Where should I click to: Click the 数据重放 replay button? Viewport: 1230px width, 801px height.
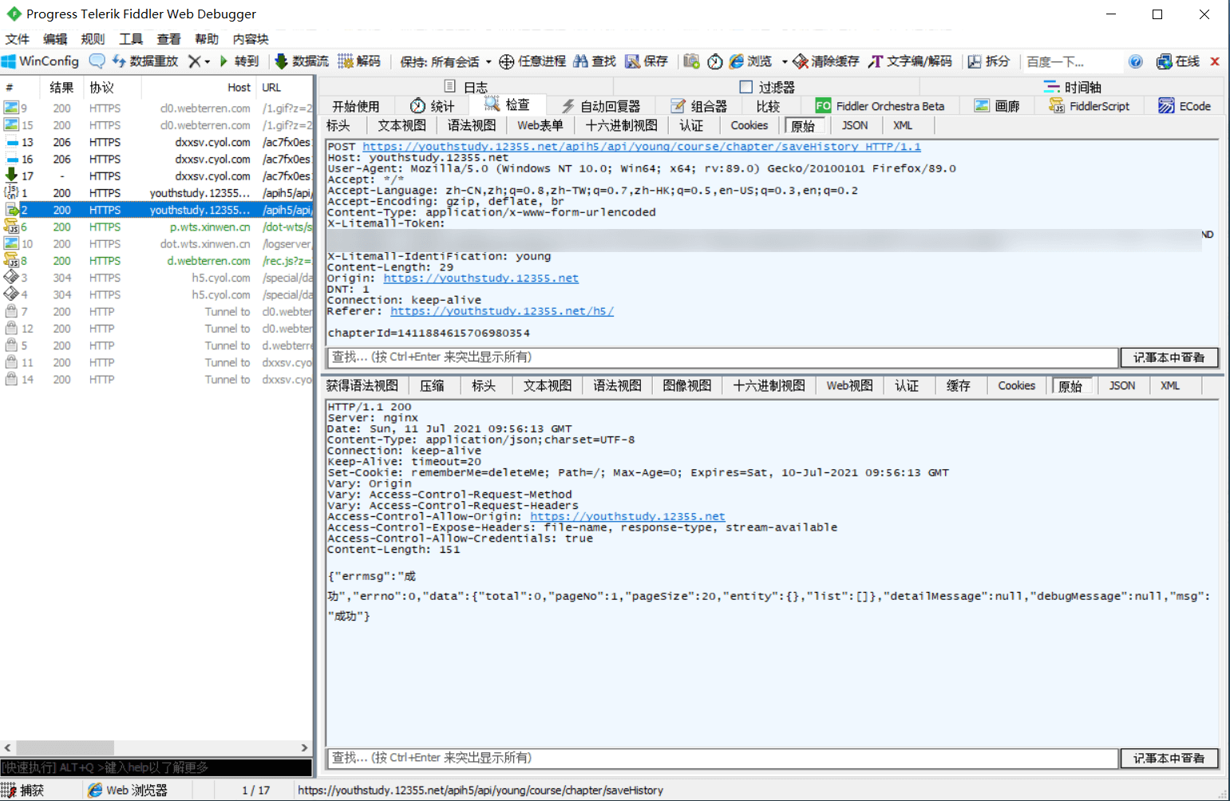coord(145,61)
